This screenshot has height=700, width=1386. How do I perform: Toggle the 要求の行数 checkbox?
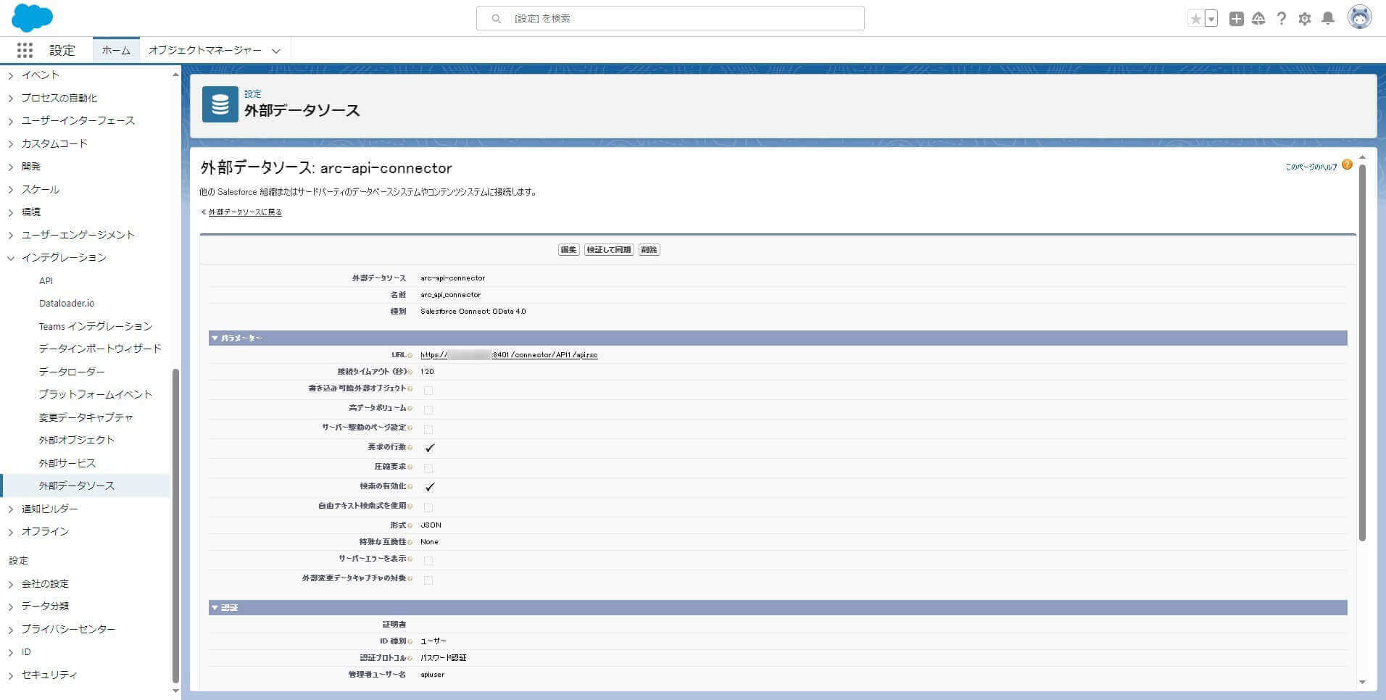[429, 448]
